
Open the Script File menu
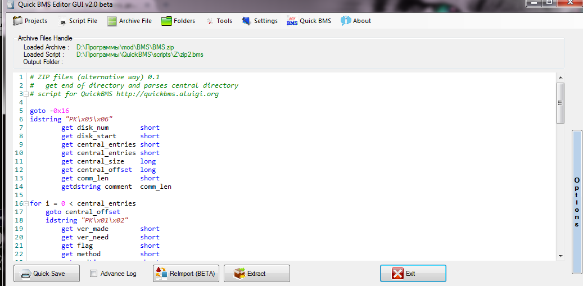[78, 21]
